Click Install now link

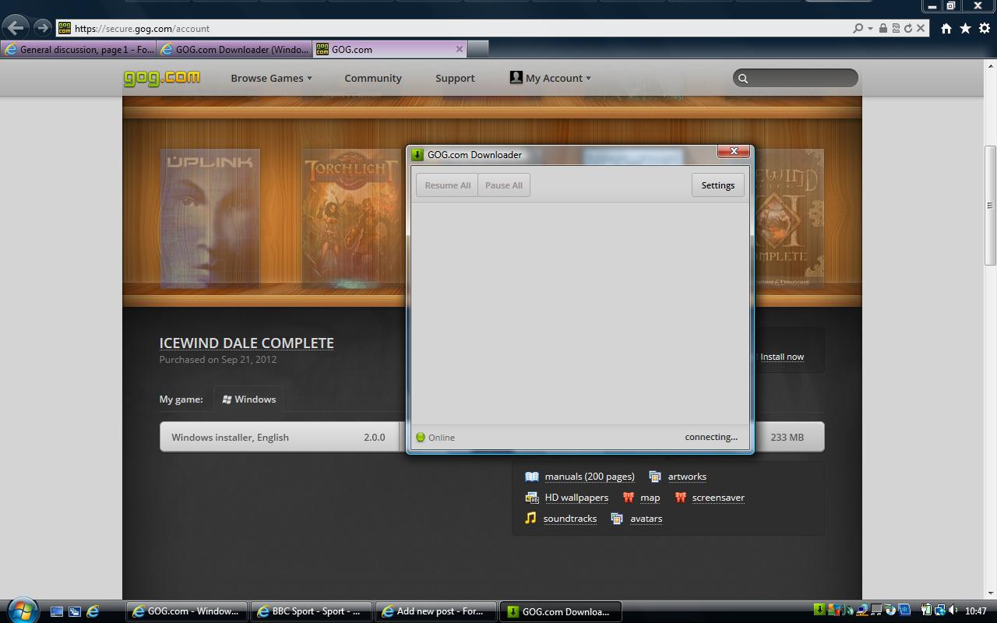coord(782,357)
